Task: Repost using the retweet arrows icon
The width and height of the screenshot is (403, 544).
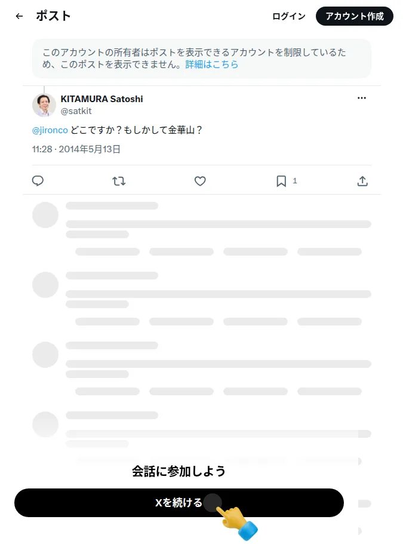Action: pyautogui.click(x=119, y=181)
